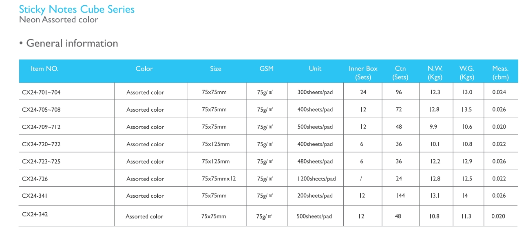
Task: Select item CX24-341
Action: pos(35,196)
